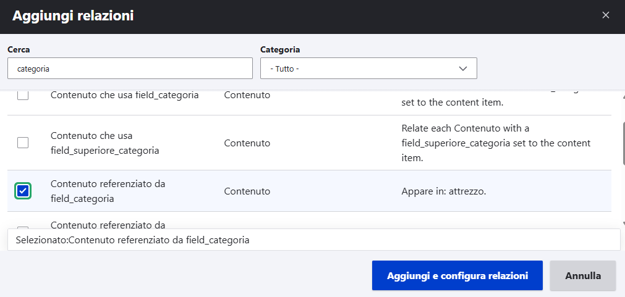
Task: Click the Cerca label above the search box
Action: coord(19,49)
